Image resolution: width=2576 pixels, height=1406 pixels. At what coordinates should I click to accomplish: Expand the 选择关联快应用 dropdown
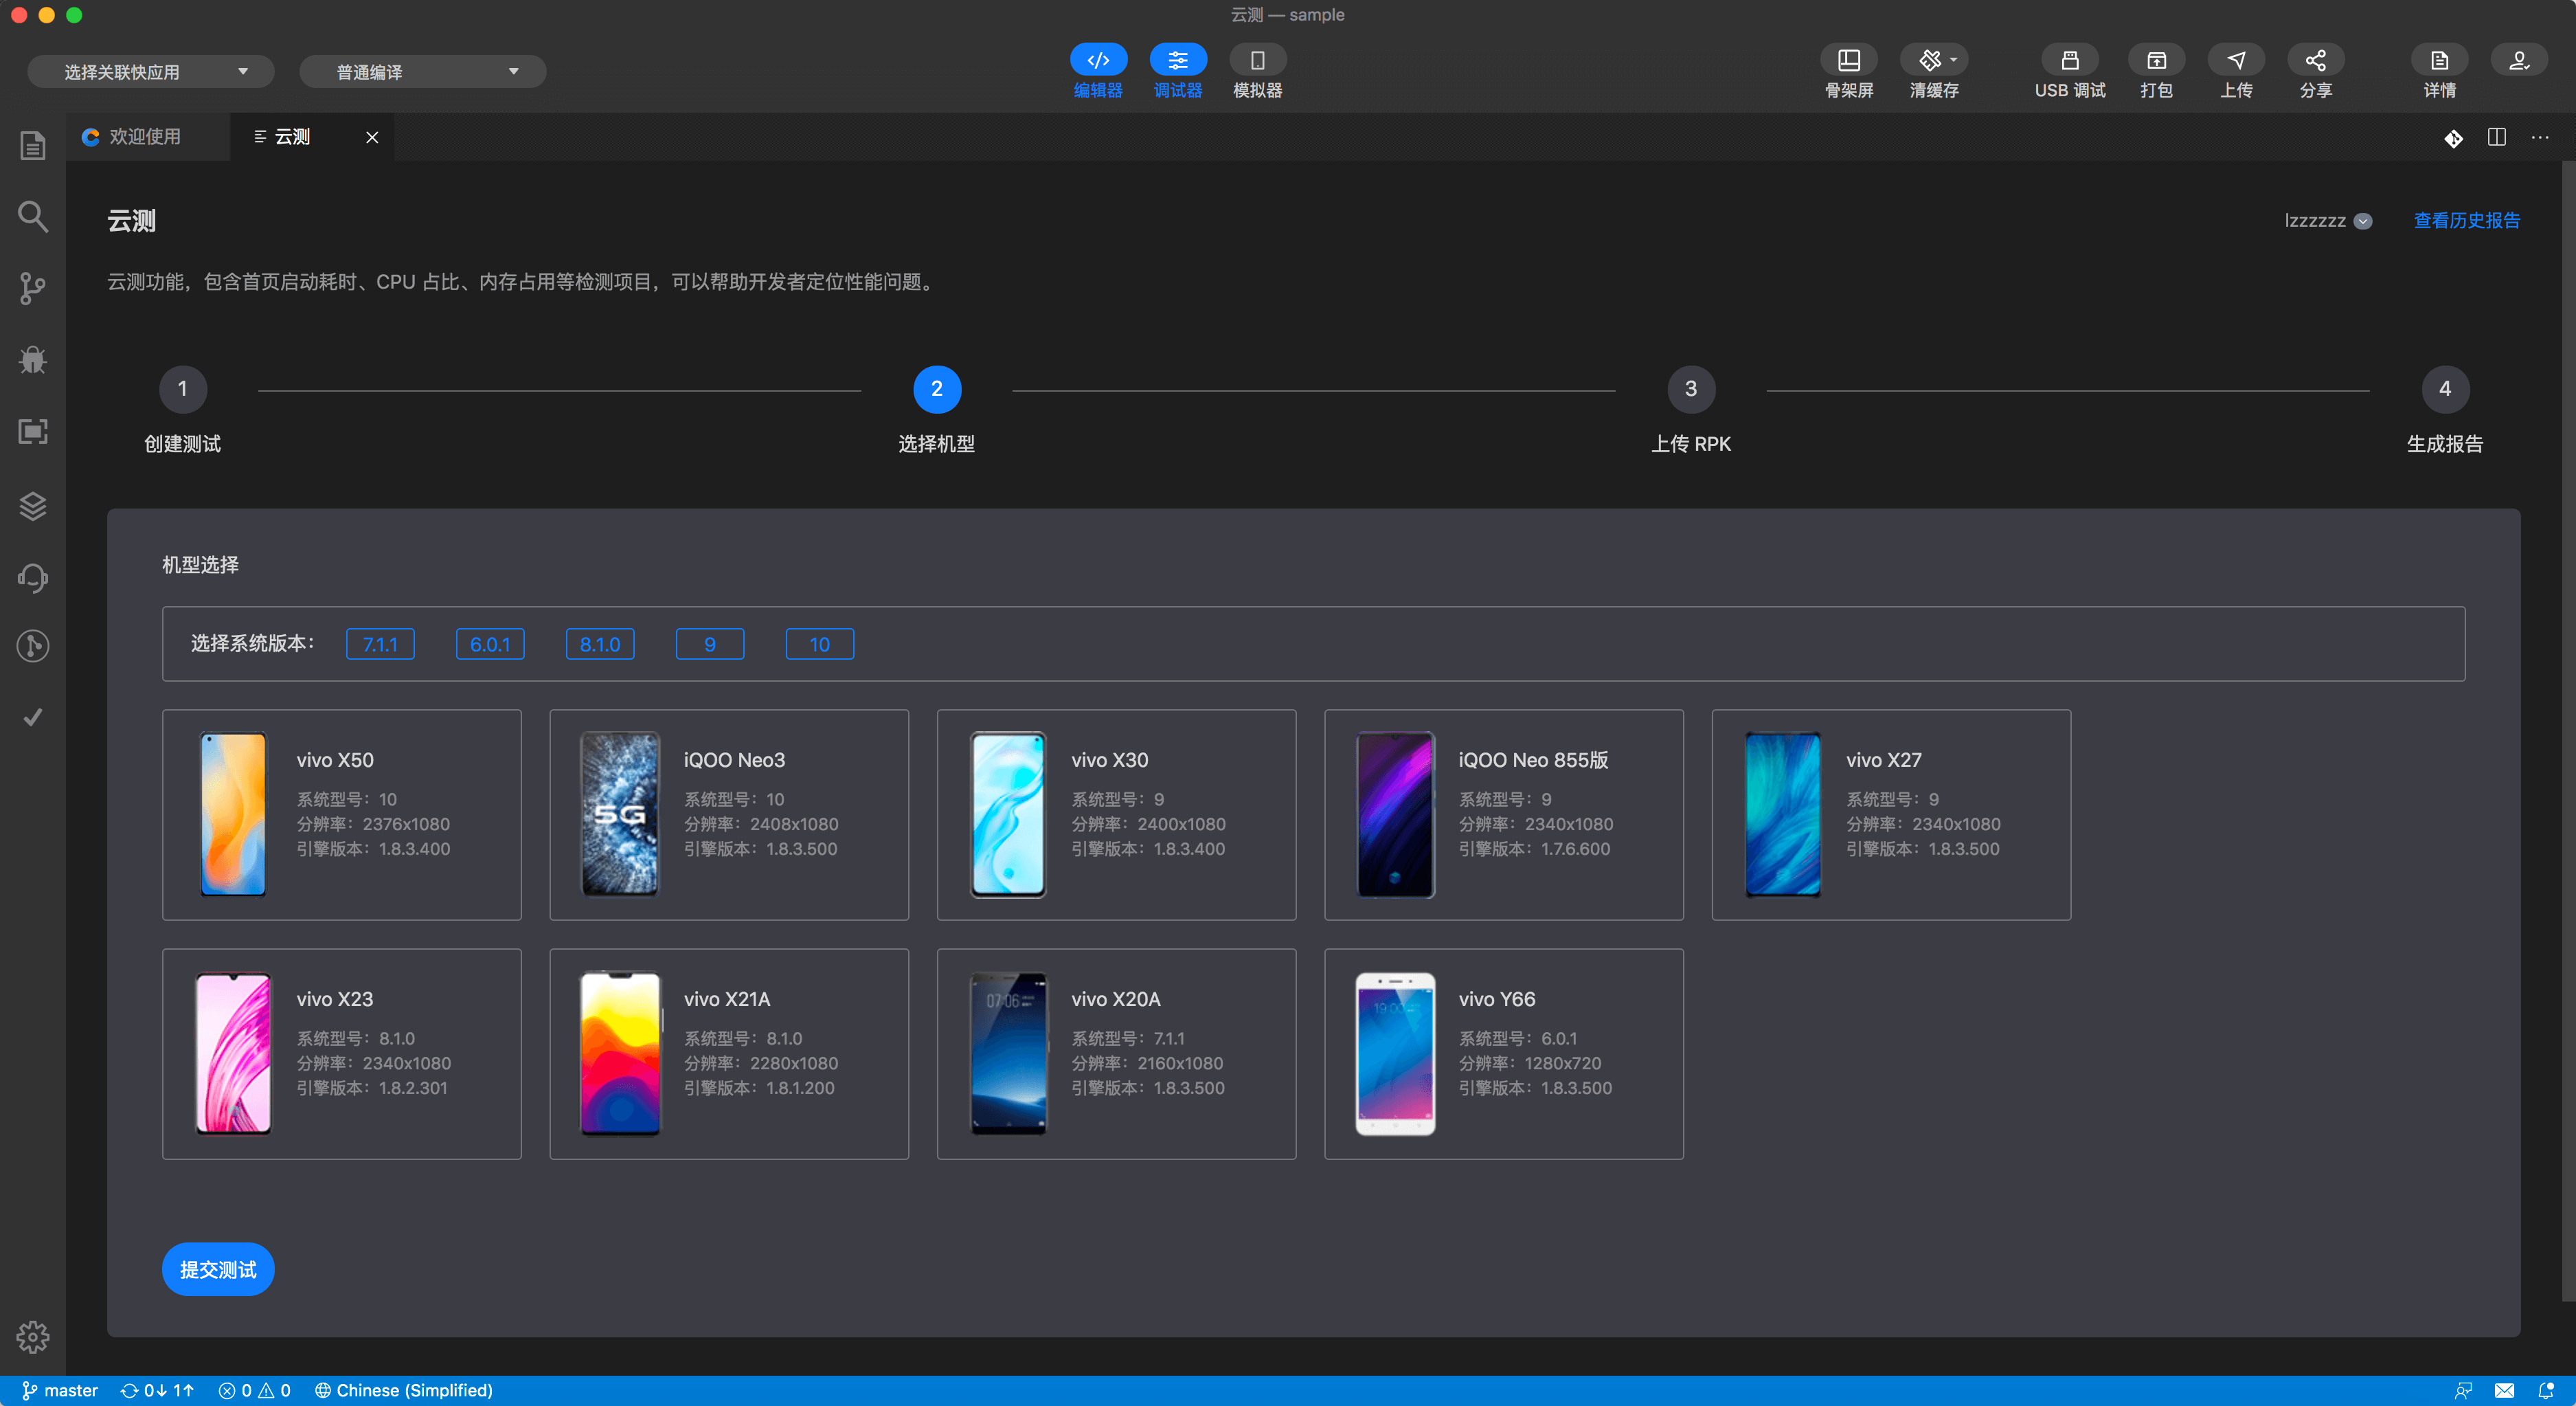(151, 72)
